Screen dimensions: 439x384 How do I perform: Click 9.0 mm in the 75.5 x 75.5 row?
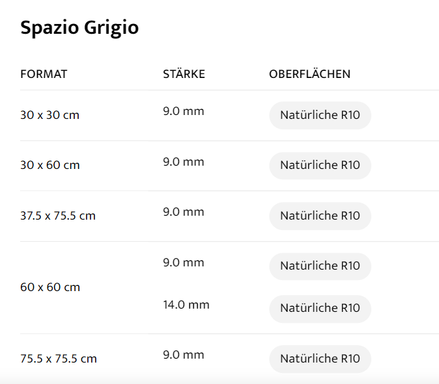tap(183, 355)
